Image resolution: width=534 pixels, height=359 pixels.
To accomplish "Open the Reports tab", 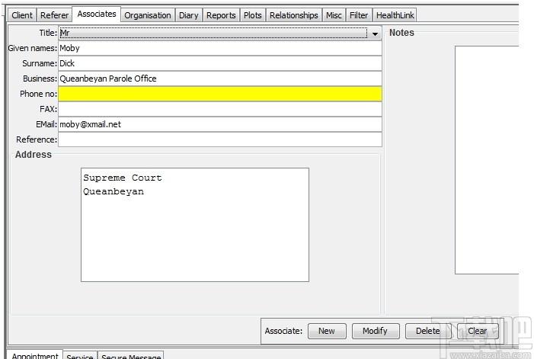I will point(221,15).
